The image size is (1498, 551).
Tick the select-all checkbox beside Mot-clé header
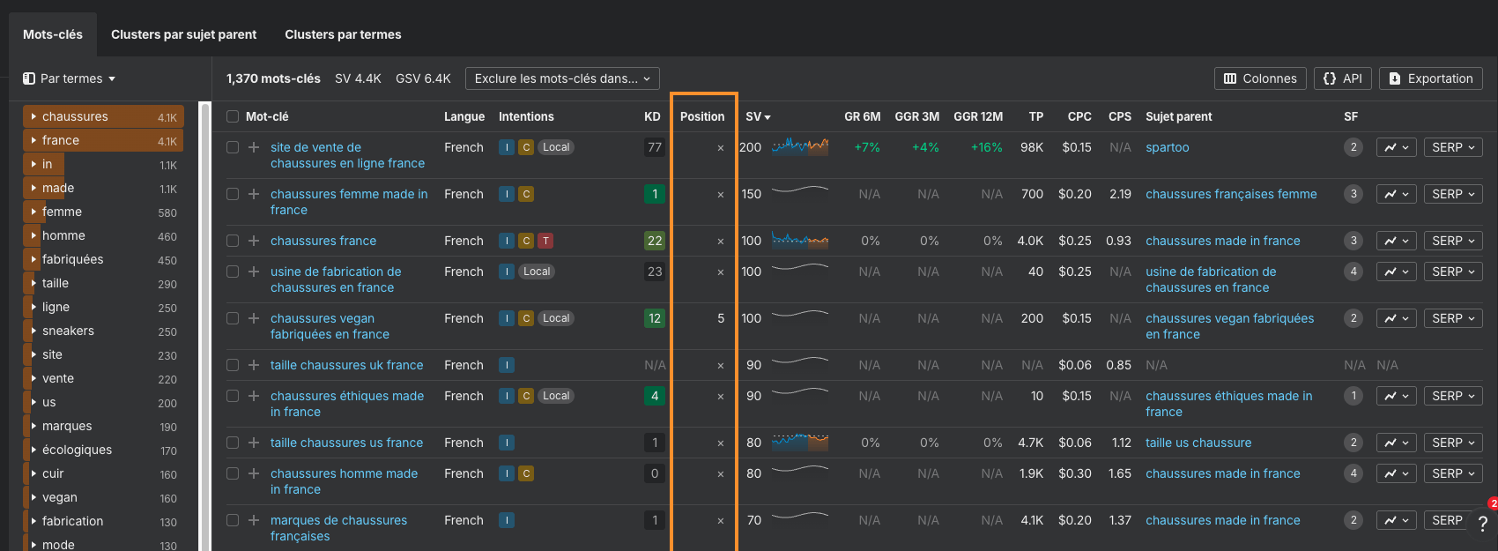[233, 116]
